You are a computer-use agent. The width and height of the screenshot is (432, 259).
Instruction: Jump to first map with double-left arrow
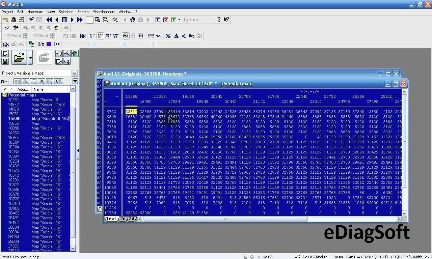coord(49,20)
